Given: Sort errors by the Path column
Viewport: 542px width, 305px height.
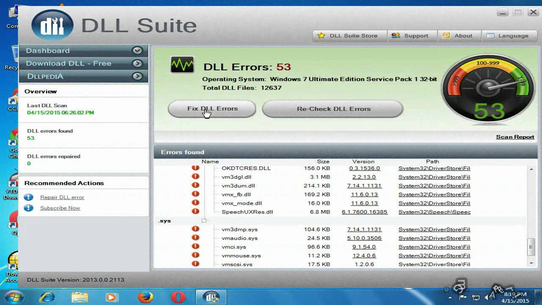Looking at the screenshot, I should (432, 161).
